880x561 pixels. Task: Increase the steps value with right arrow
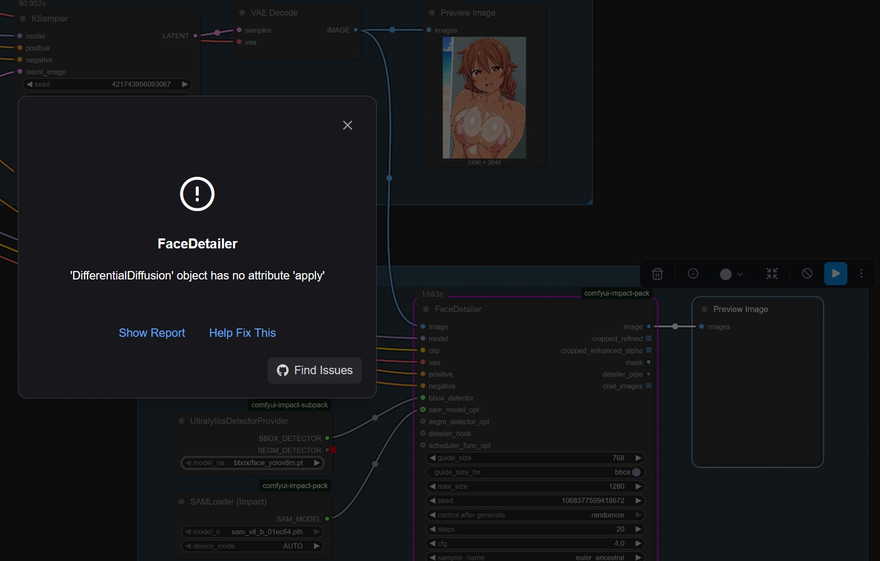638,529
